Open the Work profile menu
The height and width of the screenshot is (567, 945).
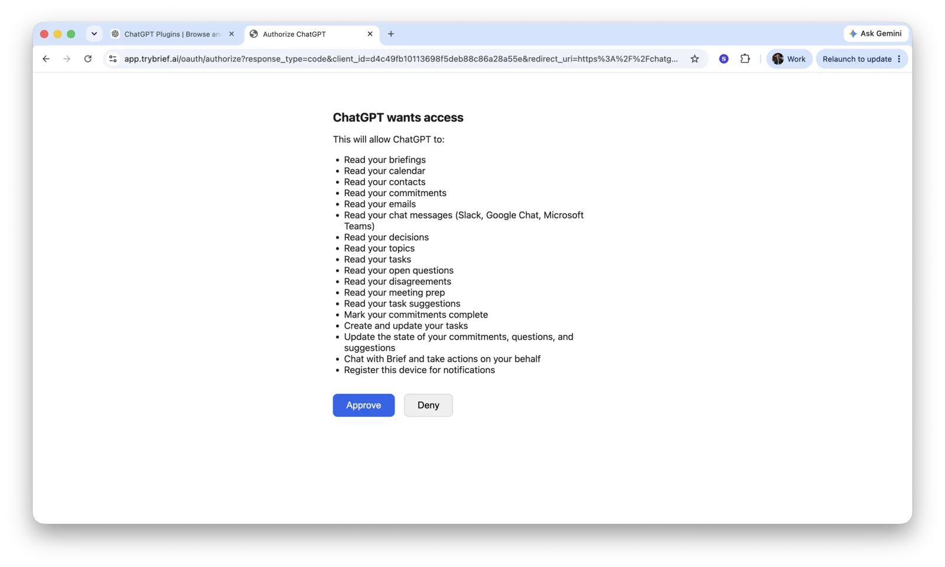(789, 59)
